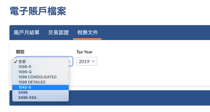This screenshot has width=210, height=112.
Task: Select the 5498-ESA option
Action: pos(41,97)
